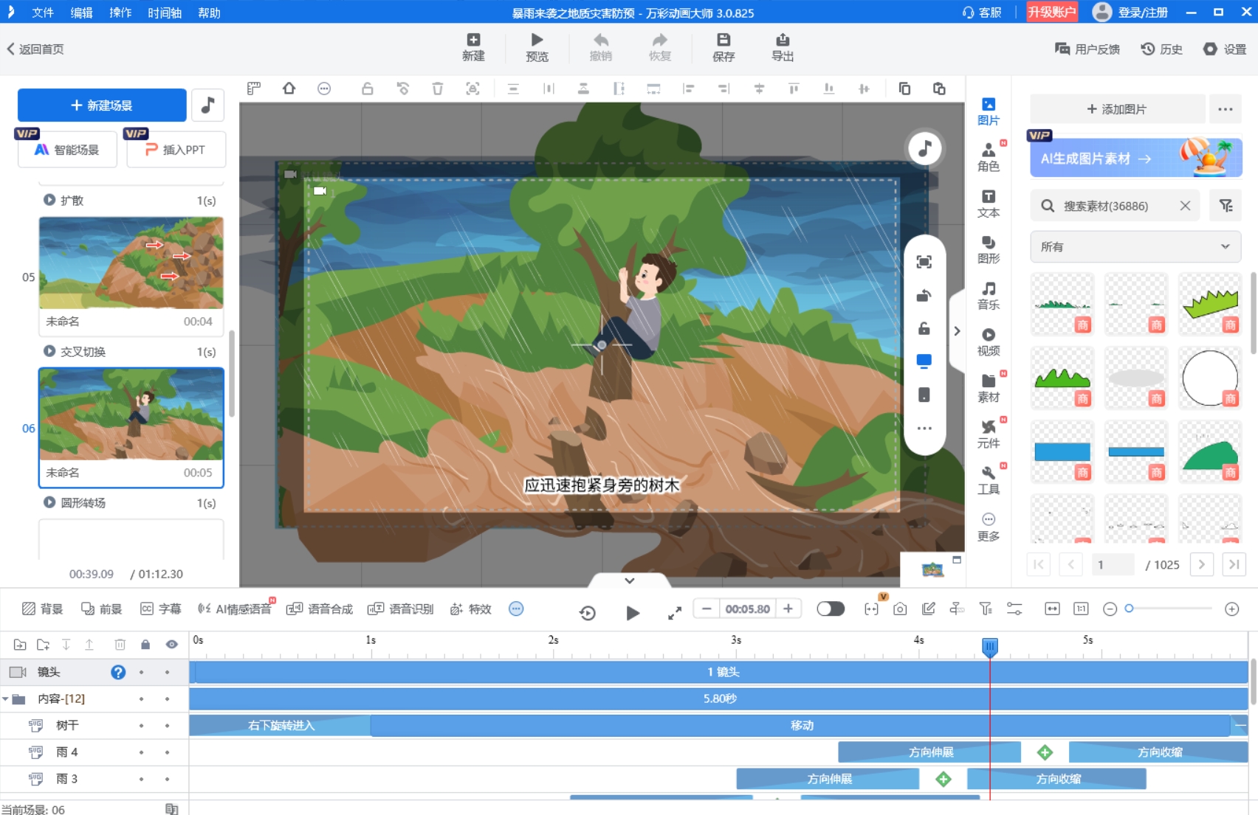The width and height of the screenshot is (1258, 815).
Task: Collapse the 内容-[12] layer group
Action: pyautogui.click(x=6, y=698)
